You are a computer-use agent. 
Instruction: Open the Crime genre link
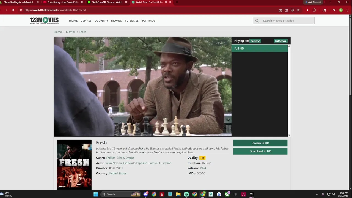120,158
